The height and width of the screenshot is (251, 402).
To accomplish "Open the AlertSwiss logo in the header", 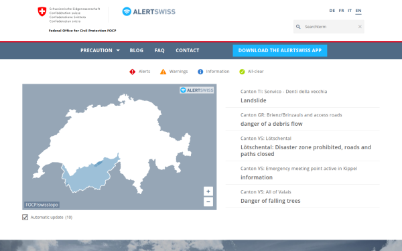I will [149, 11].
